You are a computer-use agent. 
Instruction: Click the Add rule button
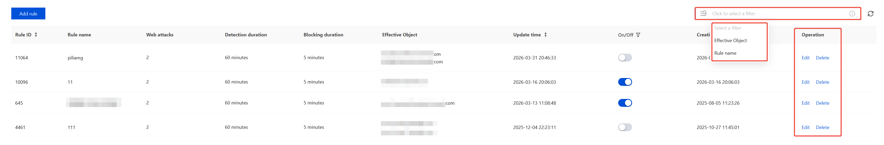[x=28, y=14]
